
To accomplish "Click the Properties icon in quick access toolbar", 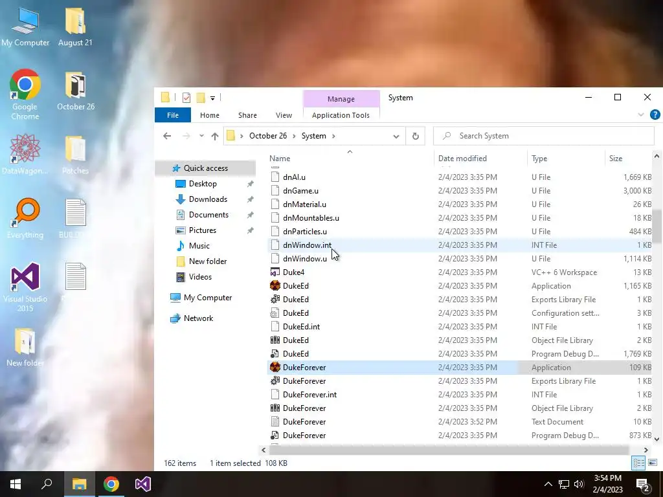I will coord(186,98).
